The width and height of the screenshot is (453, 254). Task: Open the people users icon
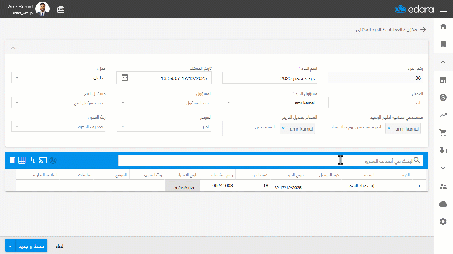click(443, 186)
